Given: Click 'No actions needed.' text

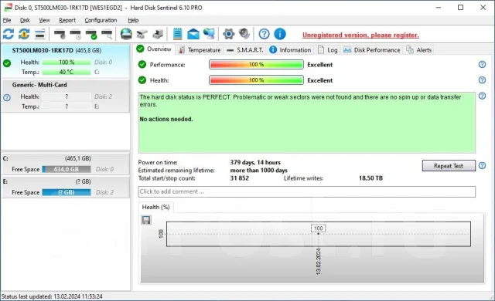Looking at the screenshot, I should (166, 119).
